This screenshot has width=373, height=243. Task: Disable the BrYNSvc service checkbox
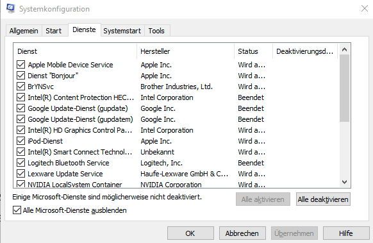click(21, 87)
